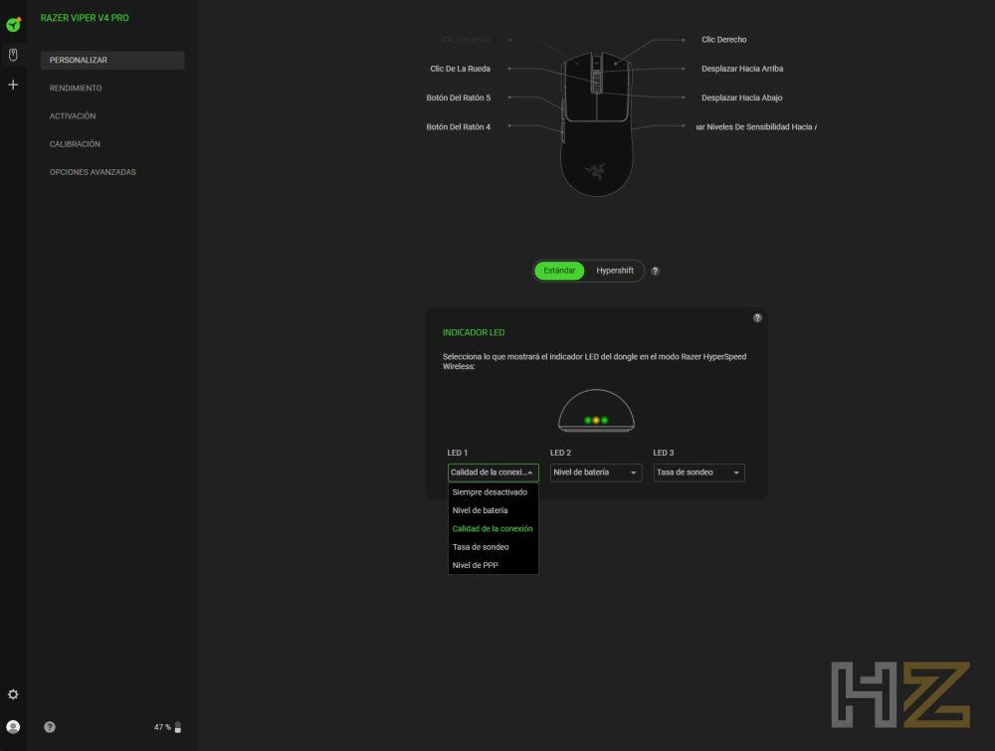Choose Siempre desactivado from LED 1 list
The height and width of the screenshot is (751, 995).
(494, 492)
